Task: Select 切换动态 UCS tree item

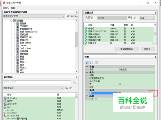Action: (x=26, y=37)
